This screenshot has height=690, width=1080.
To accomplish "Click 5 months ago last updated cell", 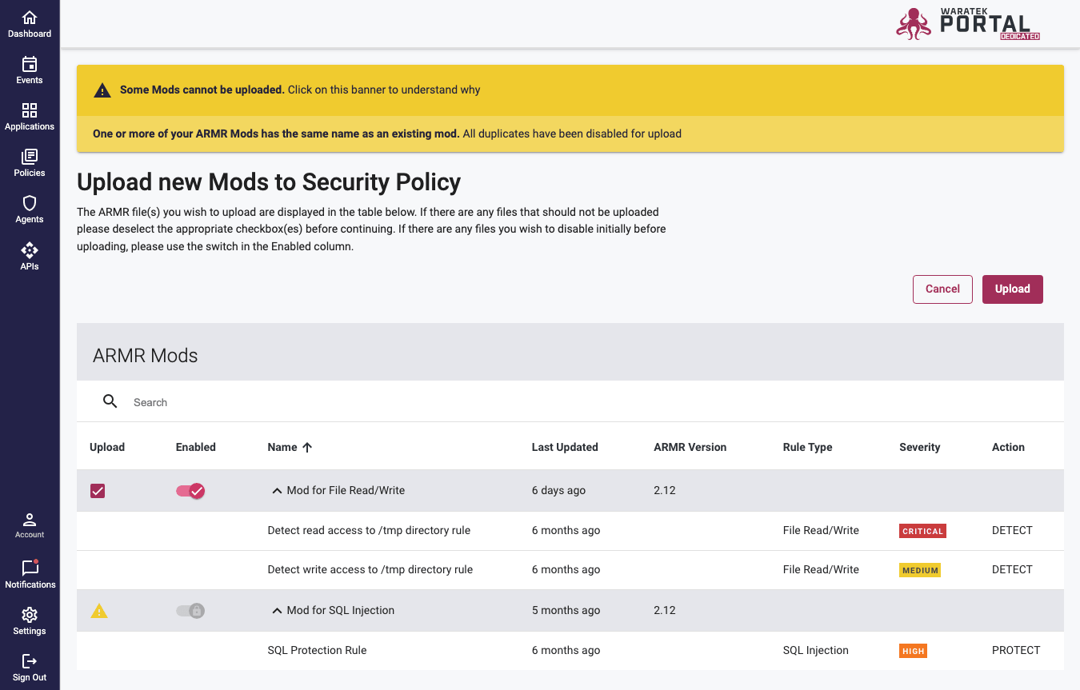I will coord(566,610).
